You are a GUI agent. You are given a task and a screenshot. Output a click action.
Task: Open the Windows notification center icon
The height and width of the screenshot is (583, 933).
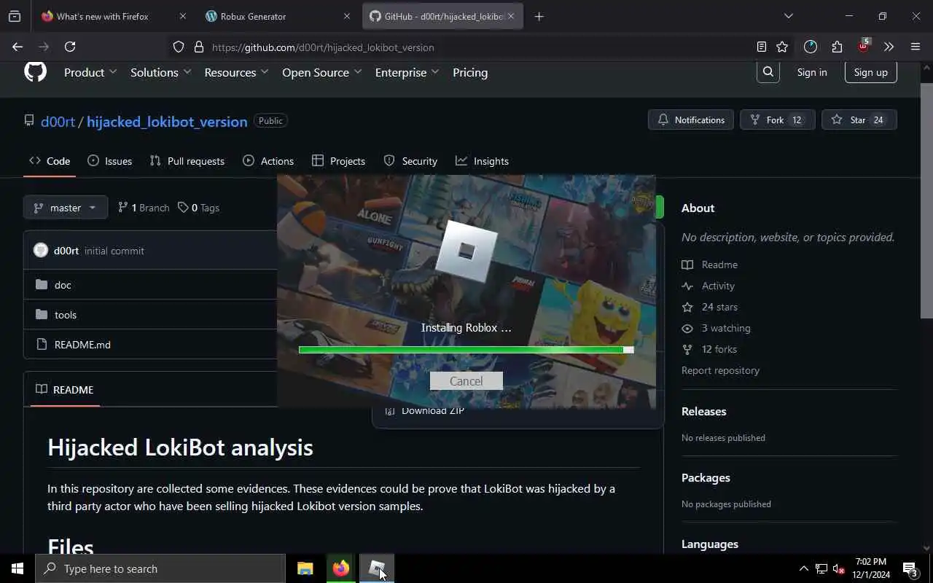click(910, 568)
